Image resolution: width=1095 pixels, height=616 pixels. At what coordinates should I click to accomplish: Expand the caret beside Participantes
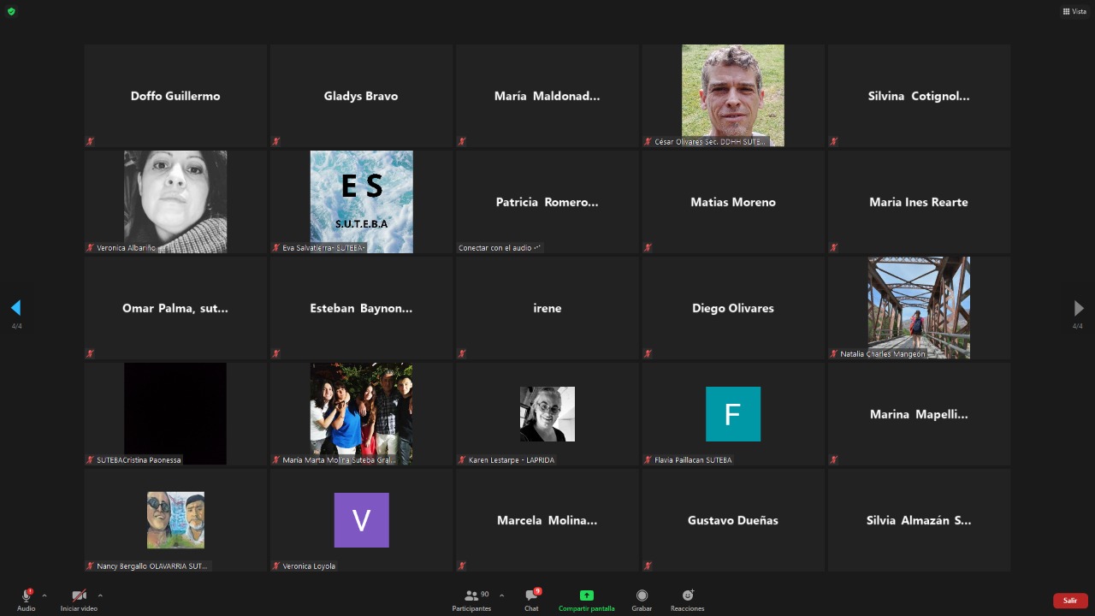tap(501, 595)
